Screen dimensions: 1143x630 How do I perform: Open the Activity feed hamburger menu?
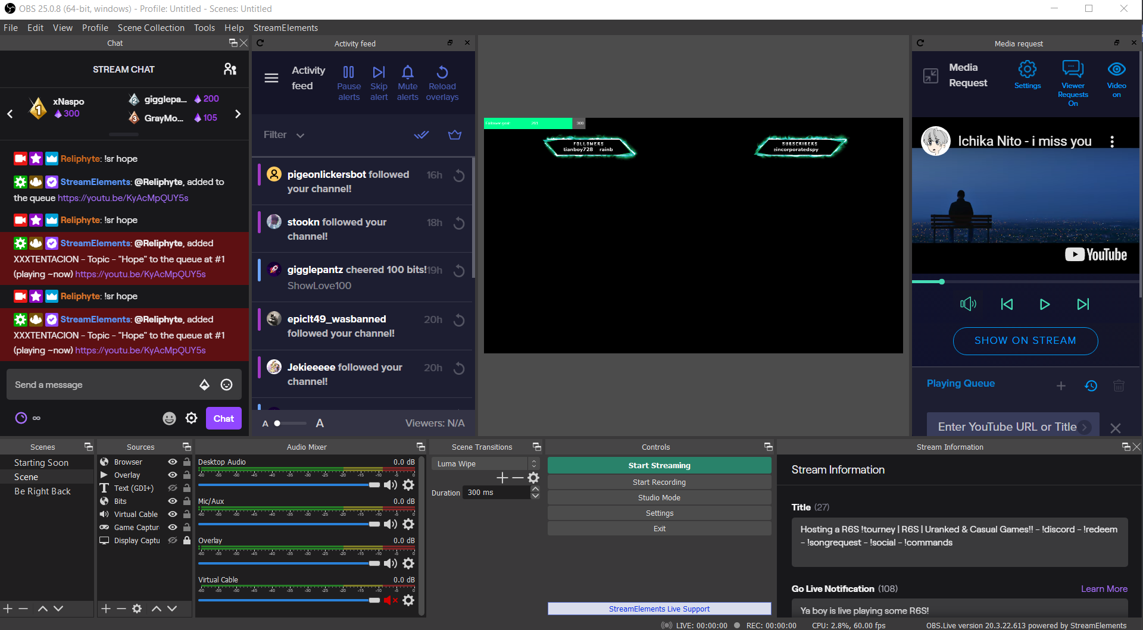click(x=271, y=78)
